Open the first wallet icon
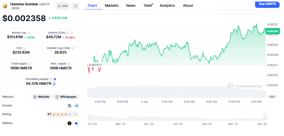Viewport: 284px width, 136px height. click(x=70, y=123)
